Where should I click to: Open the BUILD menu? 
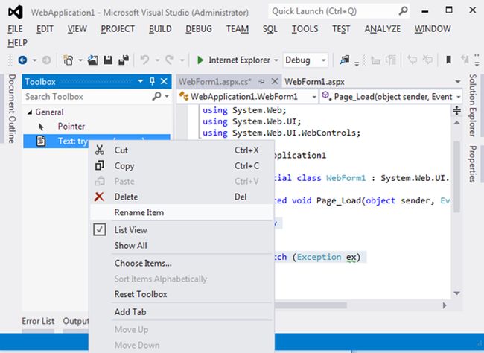point(160,28)
